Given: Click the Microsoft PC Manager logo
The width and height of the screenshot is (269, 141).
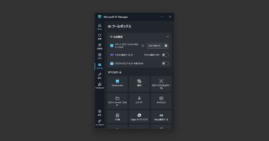Looking at the screenshot, I should pos(100,17).
